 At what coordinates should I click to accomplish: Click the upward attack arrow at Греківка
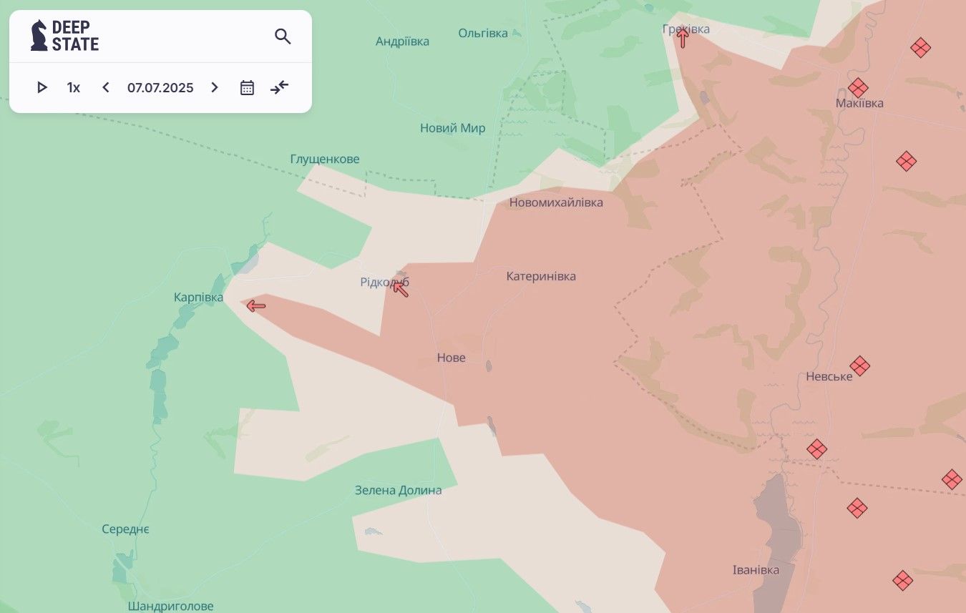pyautogui.click(x=683, y=38)
